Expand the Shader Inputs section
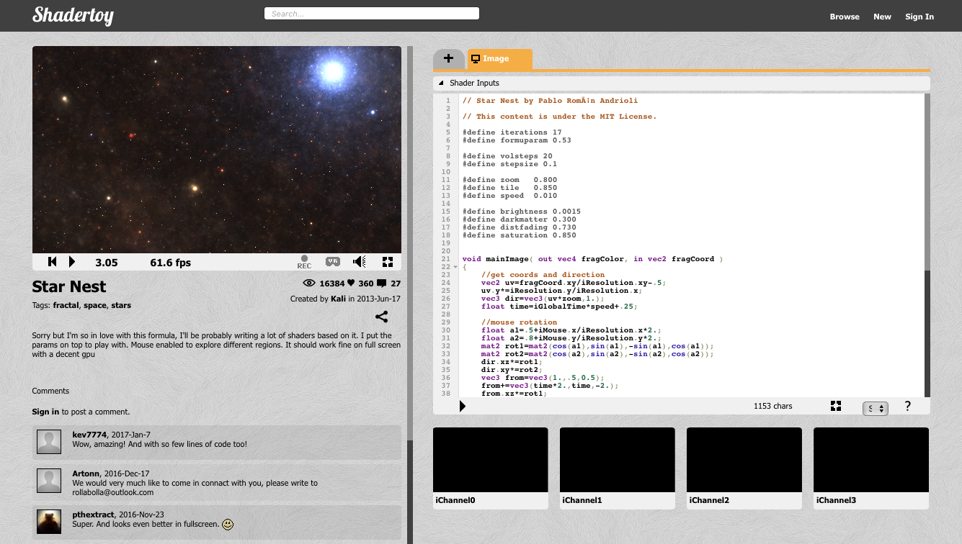Viewport: 962px width, 544px height. (441, 83)
